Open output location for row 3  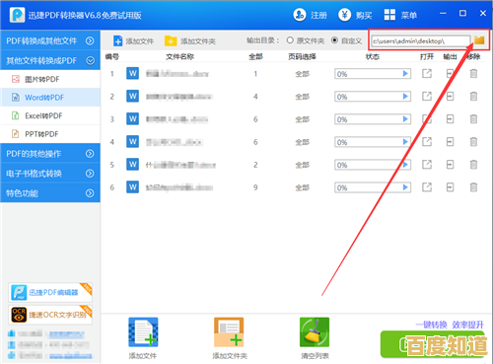[450, 118]
